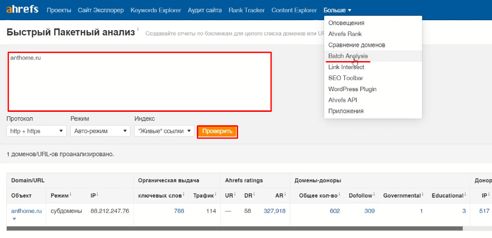Viewport: 492px width, 238px height.
Task: Click the субдомены mode cell
Action: pos(66,211)
